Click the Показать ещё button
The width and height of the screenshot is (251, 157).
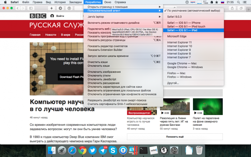click(x=174, y=137)
